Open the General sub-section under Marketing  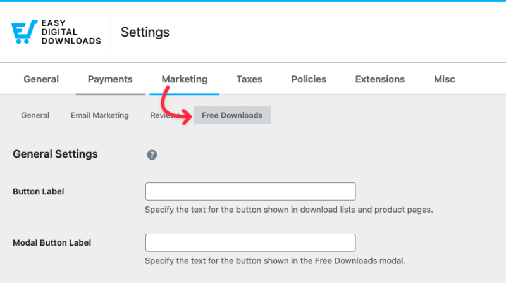(35, 115)
